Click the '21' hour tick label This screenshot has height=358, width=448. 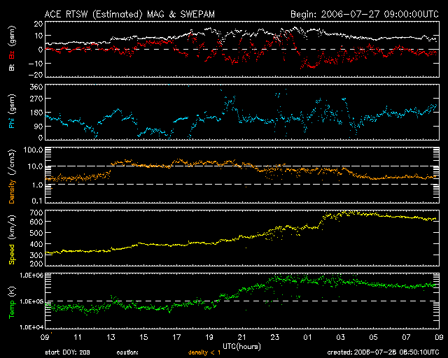pyautogui.click(x=242, y=337)
